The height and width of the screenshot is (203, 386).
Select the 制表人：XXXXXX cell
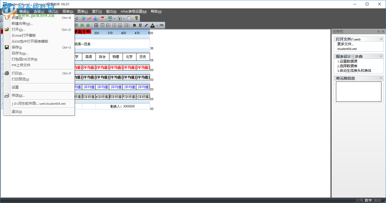pyautogui.click(x=123, y=106)
